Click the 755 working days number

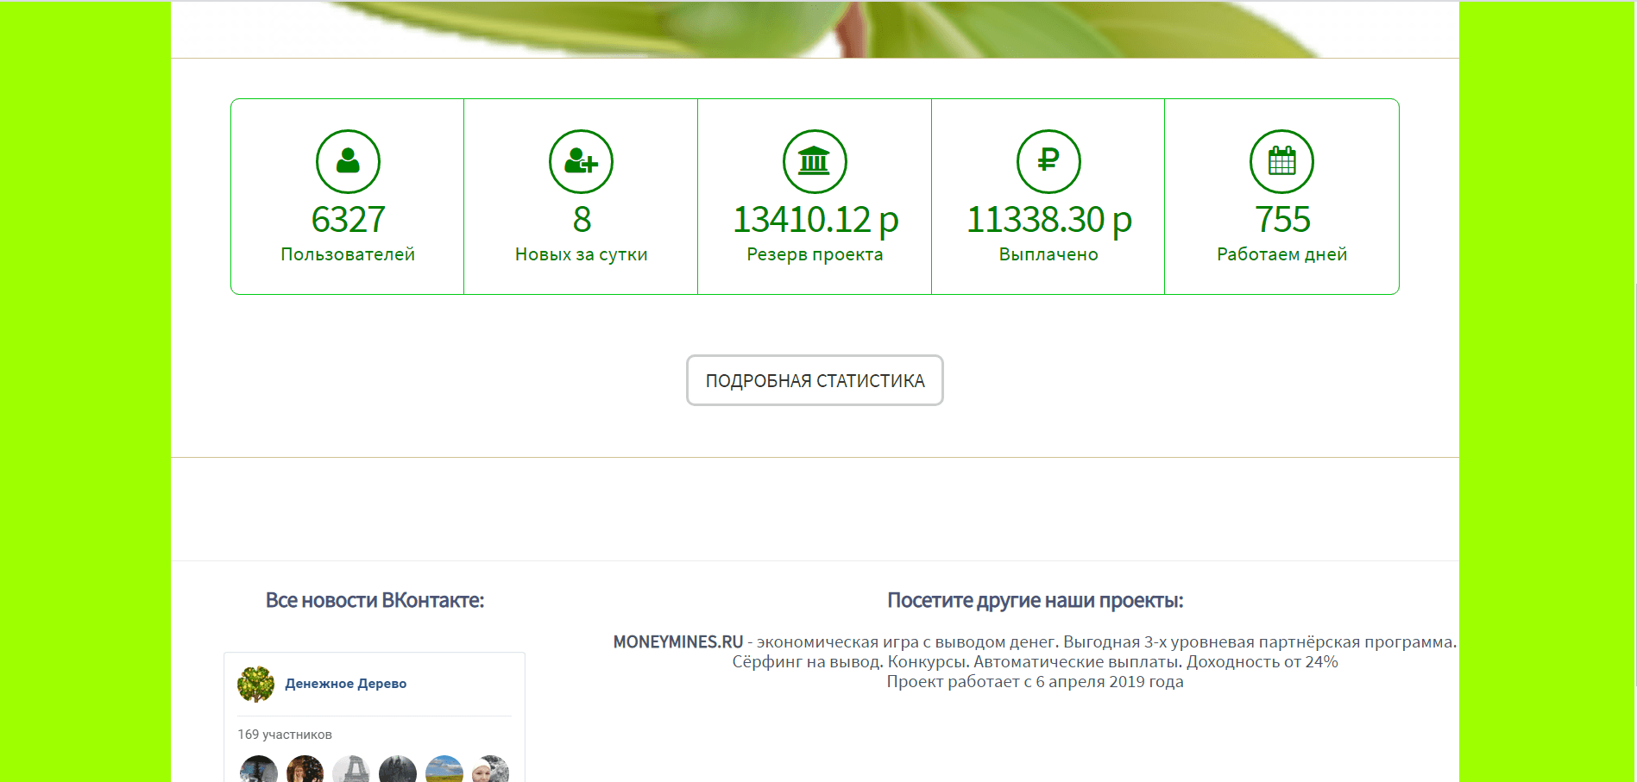(1281, 220)
